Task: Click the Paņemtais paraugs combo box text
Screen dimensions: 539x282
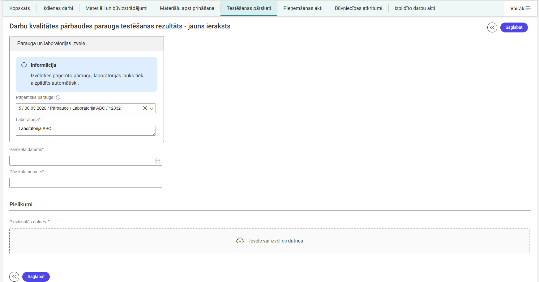Action: pos(70,108)
